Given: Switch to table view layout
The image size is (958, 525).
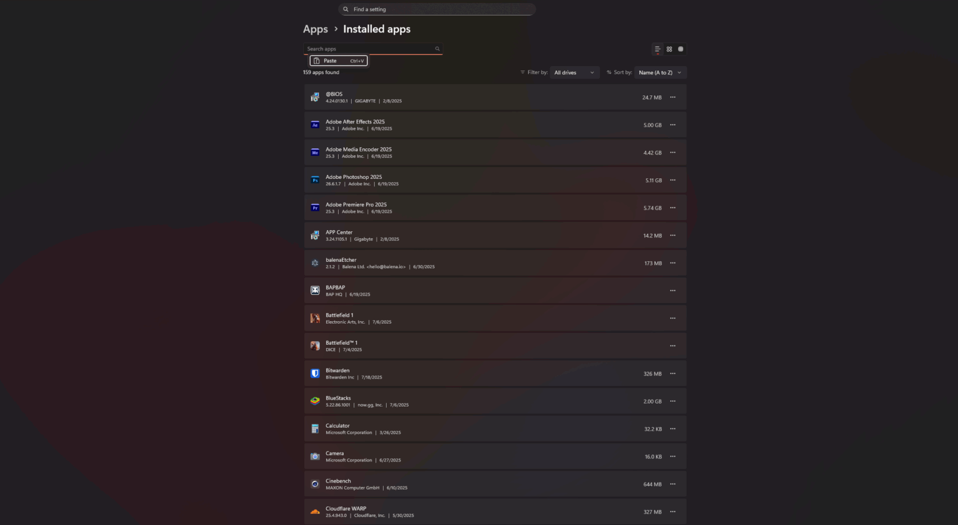Looking at the screenshot, I should 680,49.
